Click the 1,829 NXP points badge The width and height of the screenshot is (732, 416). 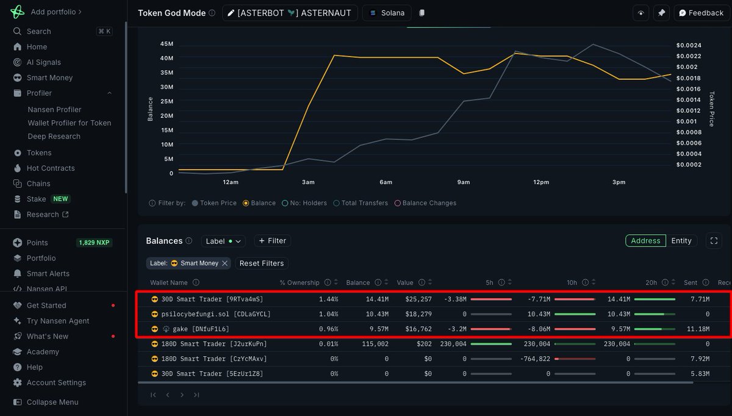94,243
